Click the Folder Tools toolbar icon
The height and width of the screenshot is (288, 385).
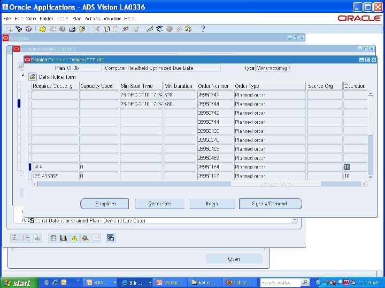[x=189, y=29]
